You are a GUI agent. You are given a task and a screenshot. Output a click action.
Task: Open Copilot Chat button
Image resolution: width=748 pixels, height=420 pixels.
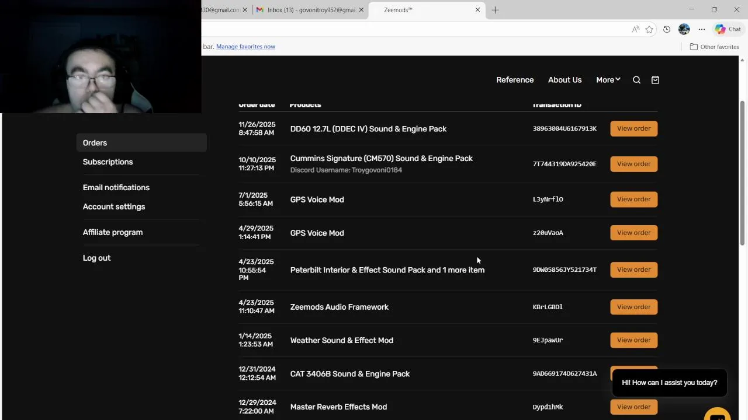(x=728, y=29)
